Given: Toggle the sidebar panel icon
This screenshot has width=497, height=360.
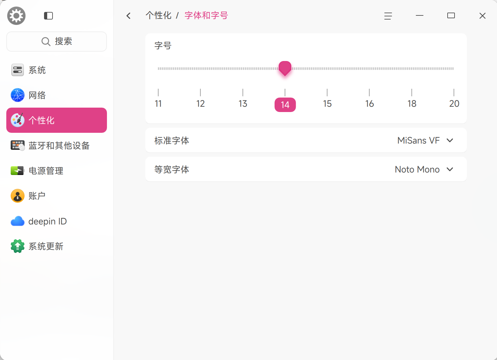Looking at the screenshot, I should [48, 16].
